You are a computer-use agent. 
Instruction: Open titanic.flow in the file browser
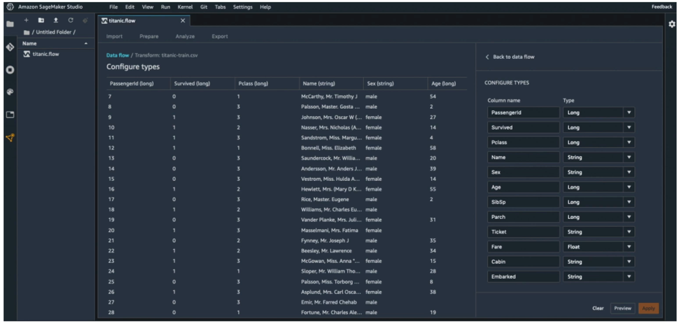coord(46,54)
